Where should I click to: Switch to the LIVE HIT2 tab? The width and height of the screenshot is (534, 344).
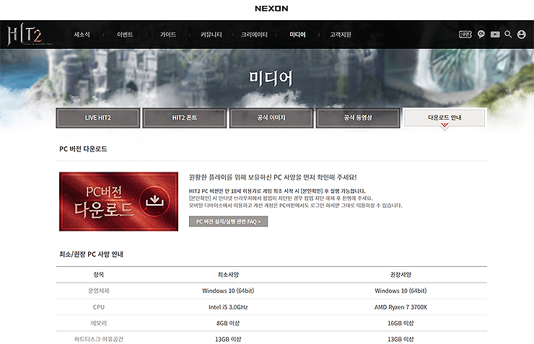coord(98,118)
